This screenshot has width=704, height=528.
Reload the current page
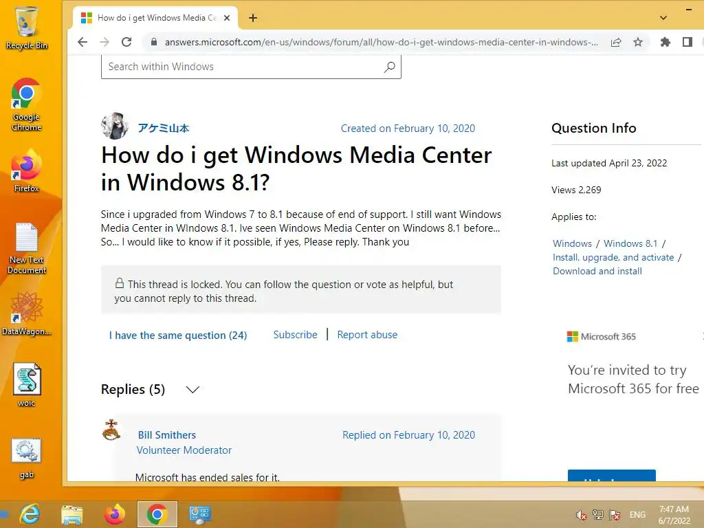(126, 42)
